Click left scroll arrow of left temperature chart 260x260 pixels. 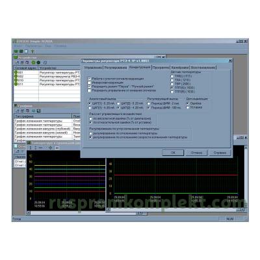pos(29,213)
